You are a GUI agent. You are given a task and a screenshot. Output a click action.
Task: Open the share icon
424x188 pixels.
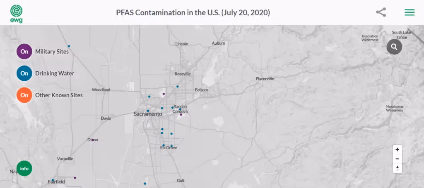(381, 12)
